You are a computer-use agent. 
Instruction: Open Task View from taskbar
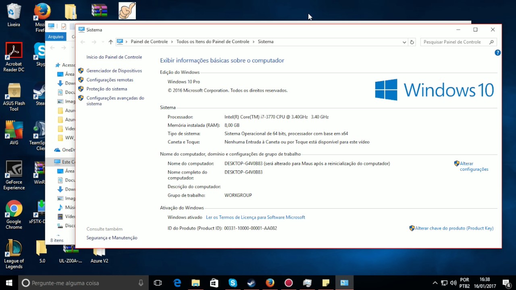(158, 283)
